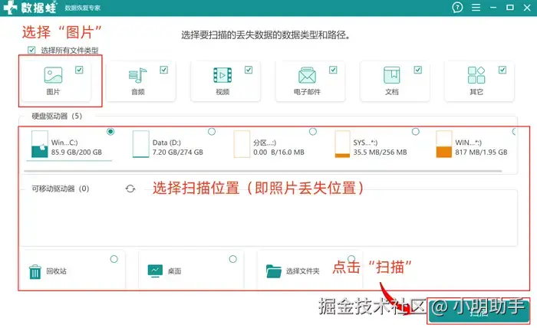This screenshot has width=537, height=328.
Task: Click the 硬盘驱动器 (5) heading
Action: (57, 116)
